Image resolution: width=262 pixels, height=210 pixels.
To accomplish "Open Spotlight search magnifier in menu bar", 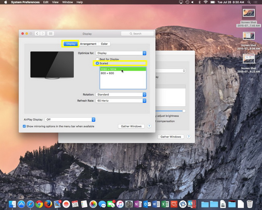I will click(249, 2).
